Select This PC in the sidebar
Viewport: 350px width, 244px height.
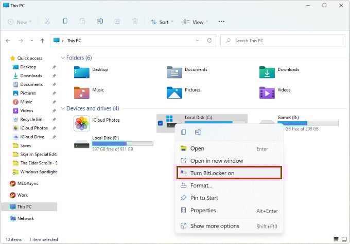click(x=29, y=207)
